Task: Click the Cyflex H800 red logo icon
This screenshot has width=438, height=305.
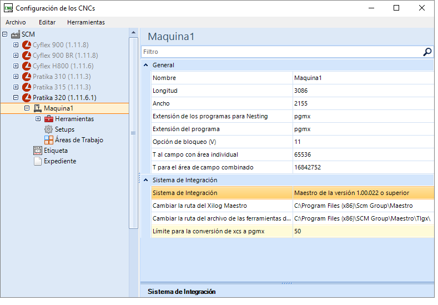Action: (27, 66)
